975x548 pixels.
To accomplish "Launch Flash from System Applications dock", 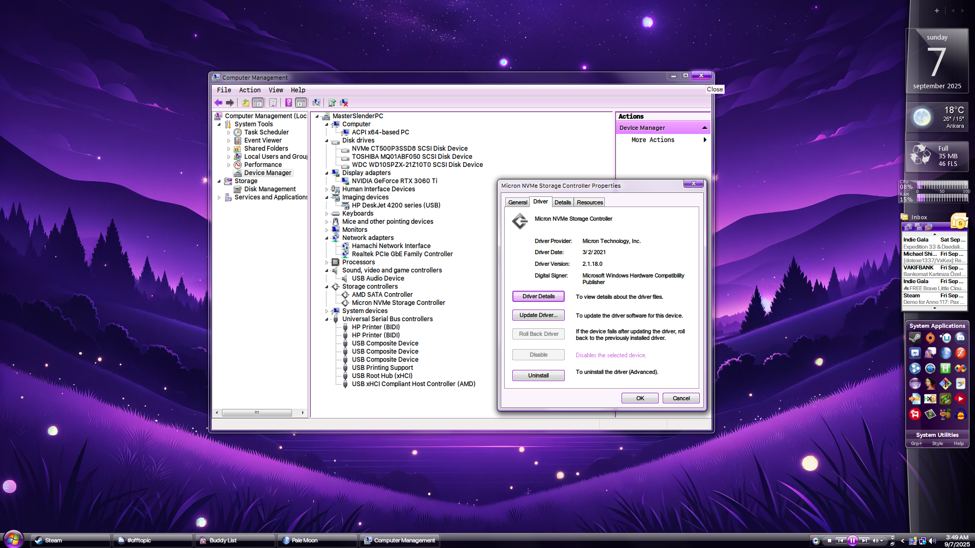I will click(x=960, y=353).
